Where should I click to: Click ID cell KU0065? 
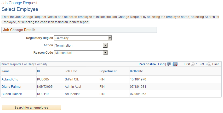coord(43,79)
